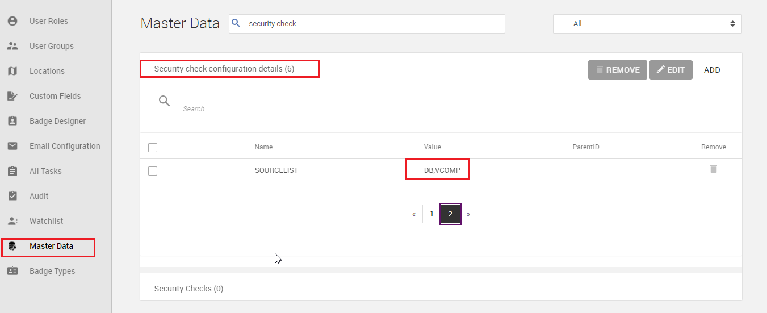Click the SOURCELIST name cell
The width and height of the screenshot is (767, 313).
(276, 170)
